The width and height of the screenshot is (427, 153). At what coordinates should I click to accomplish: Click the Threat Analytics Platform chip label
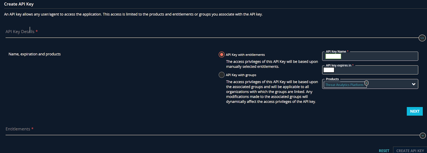click(x=344, y=85)
